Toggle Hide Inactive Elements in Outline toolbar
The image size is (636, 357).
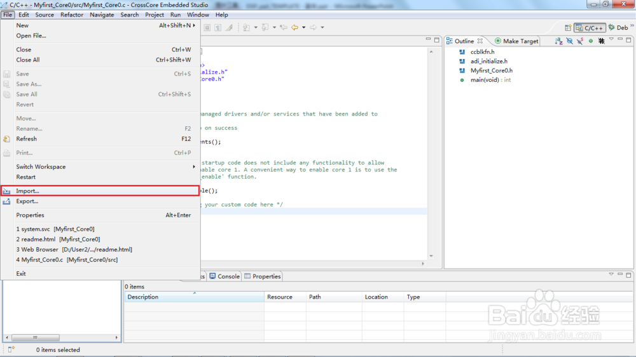click(x=601, y=41)
